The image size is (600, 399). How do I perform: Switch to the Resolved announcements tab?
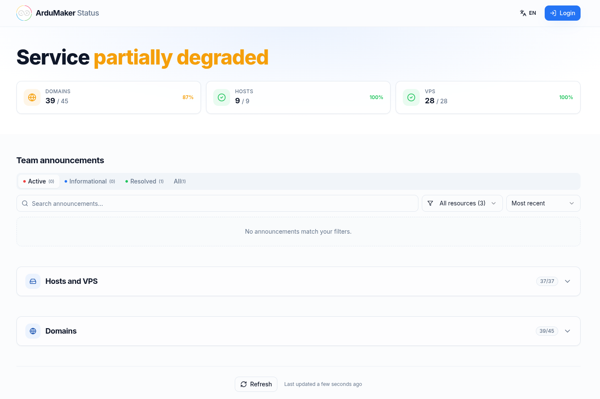(144, 181)
